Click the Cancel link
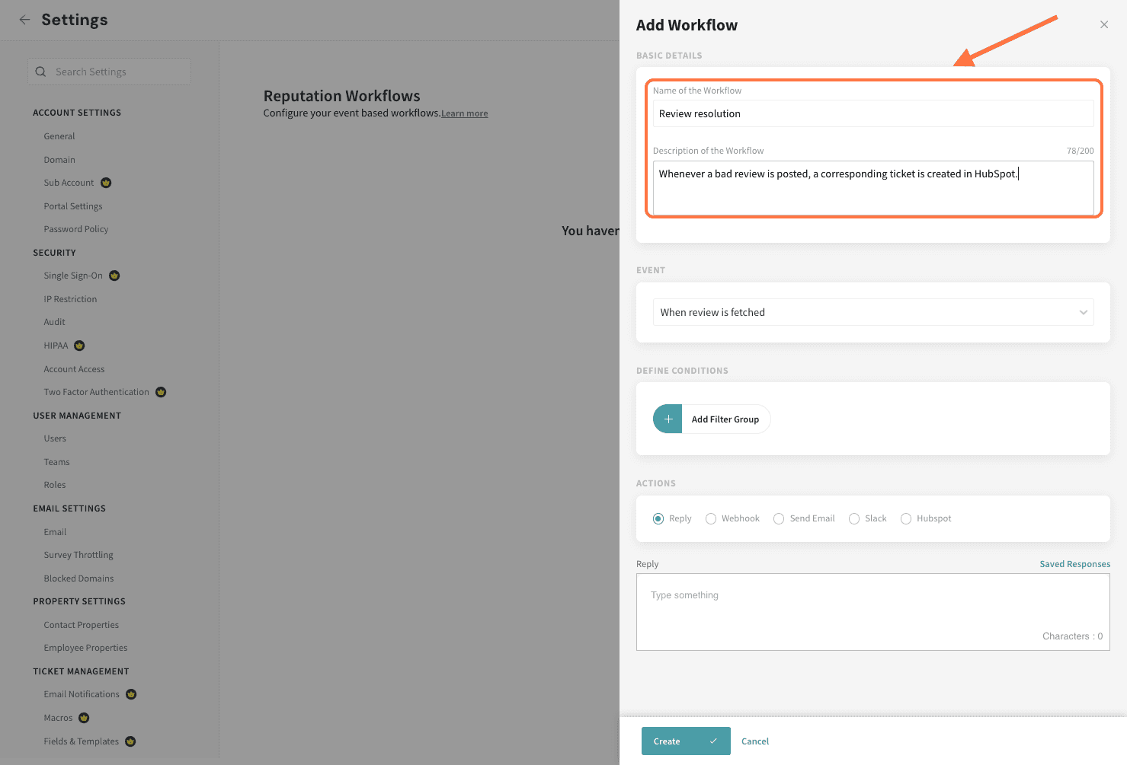The image size is (1127, 765). 754,741
